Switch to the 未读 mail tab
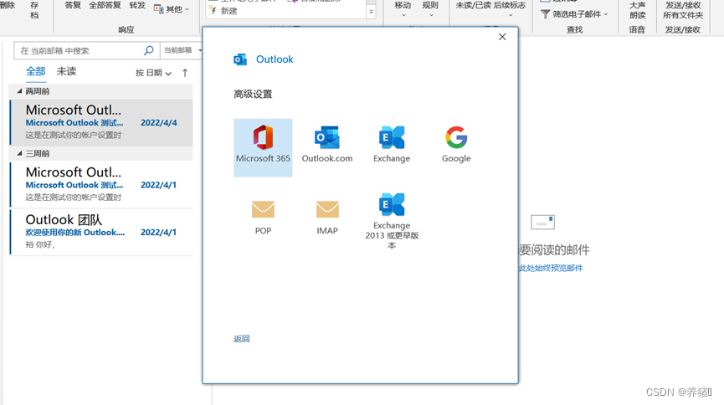 pyautogui.click(x=66, y=72)
